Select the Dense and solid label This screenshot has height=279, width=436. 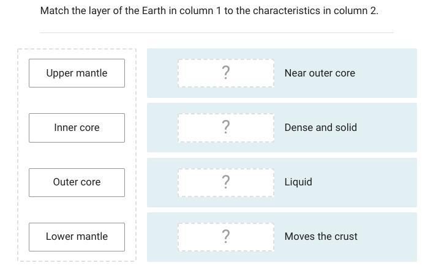(x=320, y=127)
